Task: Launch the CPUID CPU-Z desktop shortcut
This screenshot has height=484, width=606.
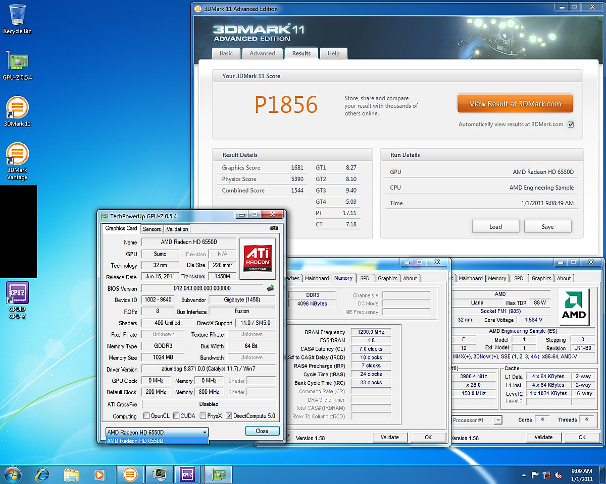Action: (x=17, y=300)
